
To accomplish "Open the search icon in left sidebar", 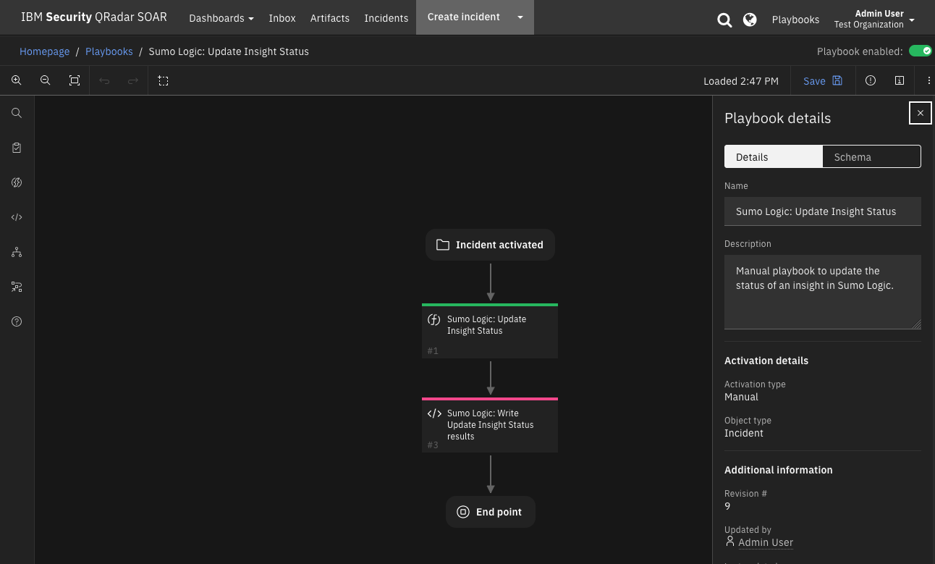I will coord(17,113).
